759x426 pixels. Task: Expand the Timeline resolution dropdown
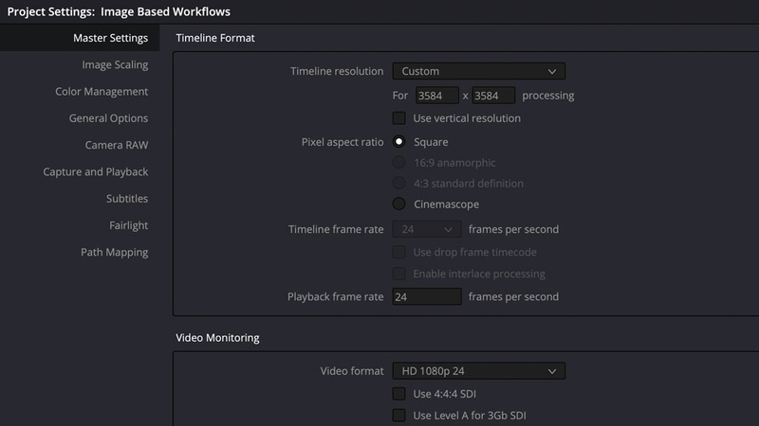click(478, 71)
